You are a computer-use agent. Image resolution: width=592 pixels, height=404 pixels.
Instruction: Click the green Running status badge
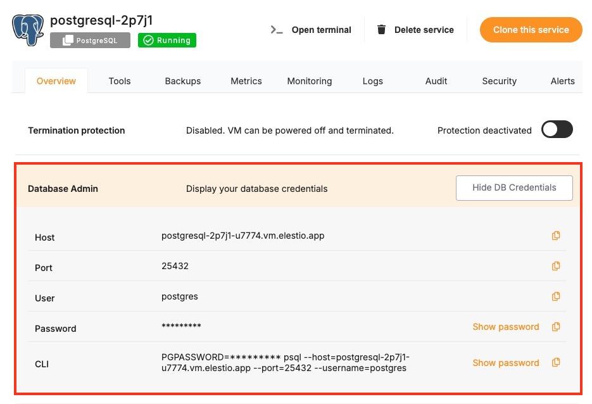tap(167, 41)
